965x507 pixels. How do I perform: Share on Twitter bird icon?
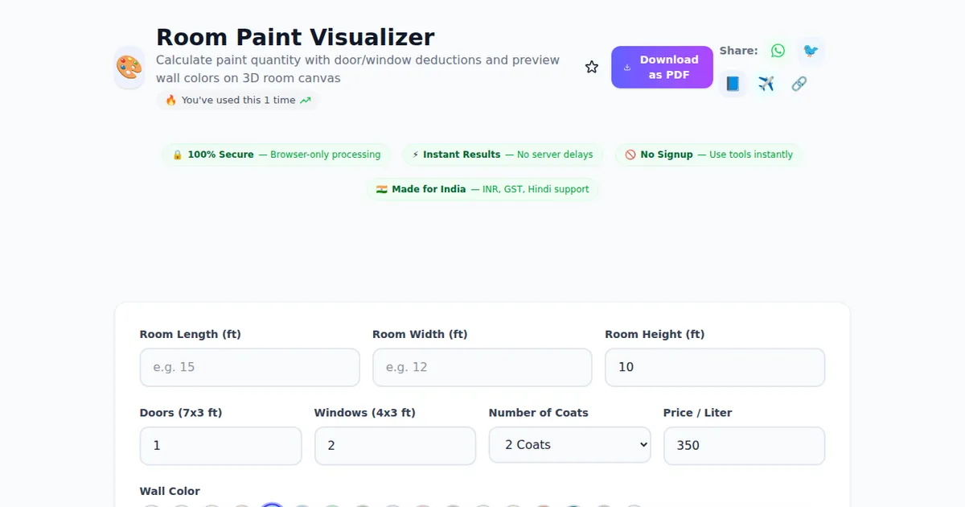[811, 51]
